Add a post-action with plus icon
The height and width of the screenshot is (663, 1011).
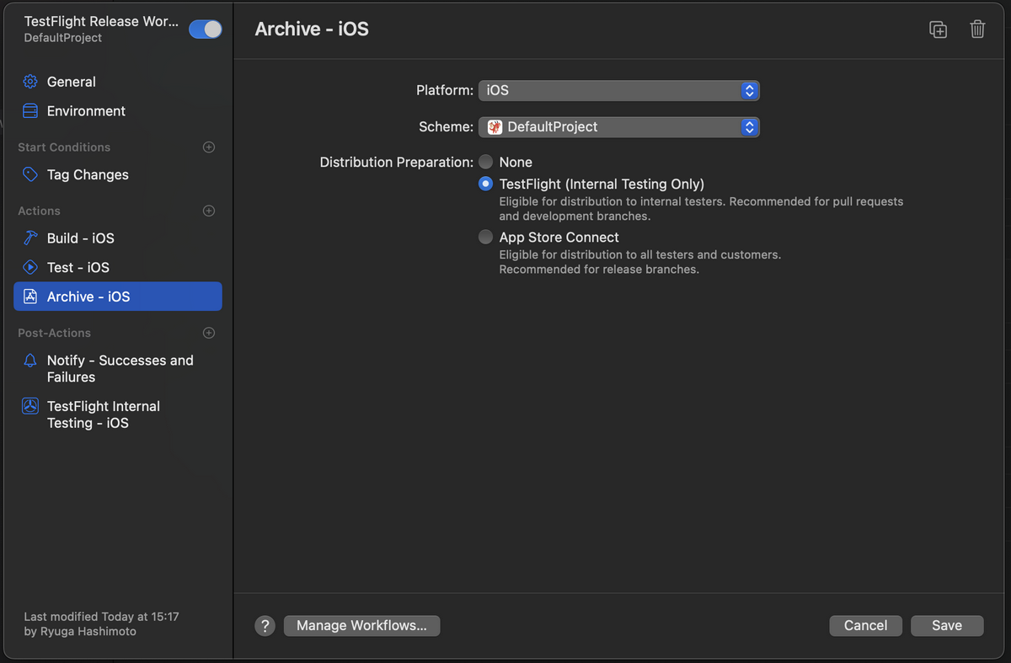tap(209, 333)
